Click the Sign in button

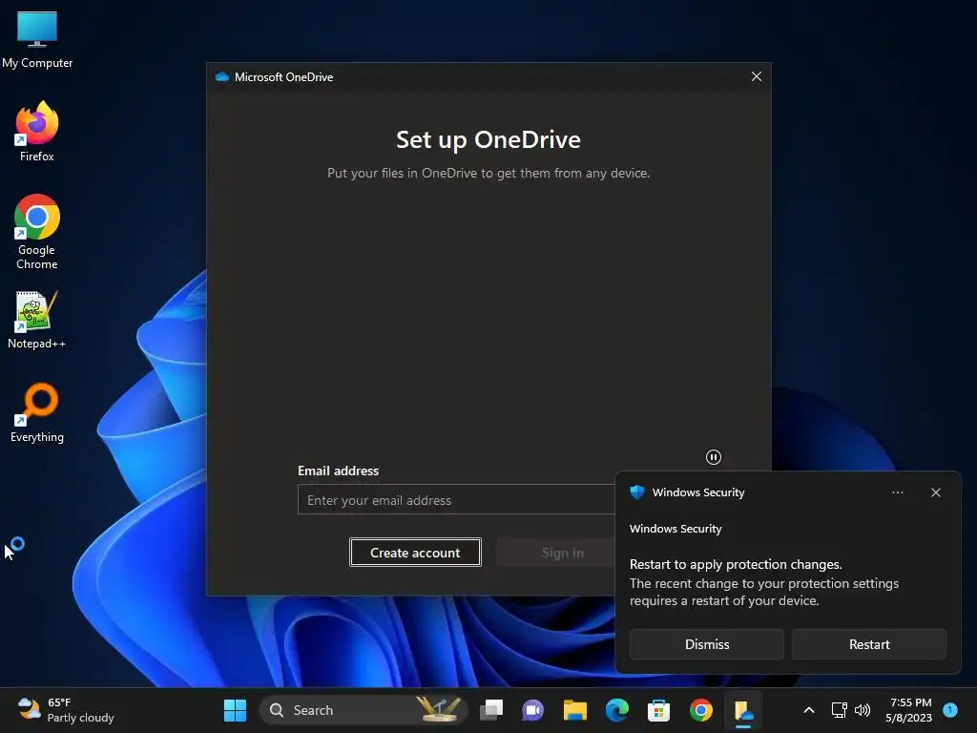point(562,553)
